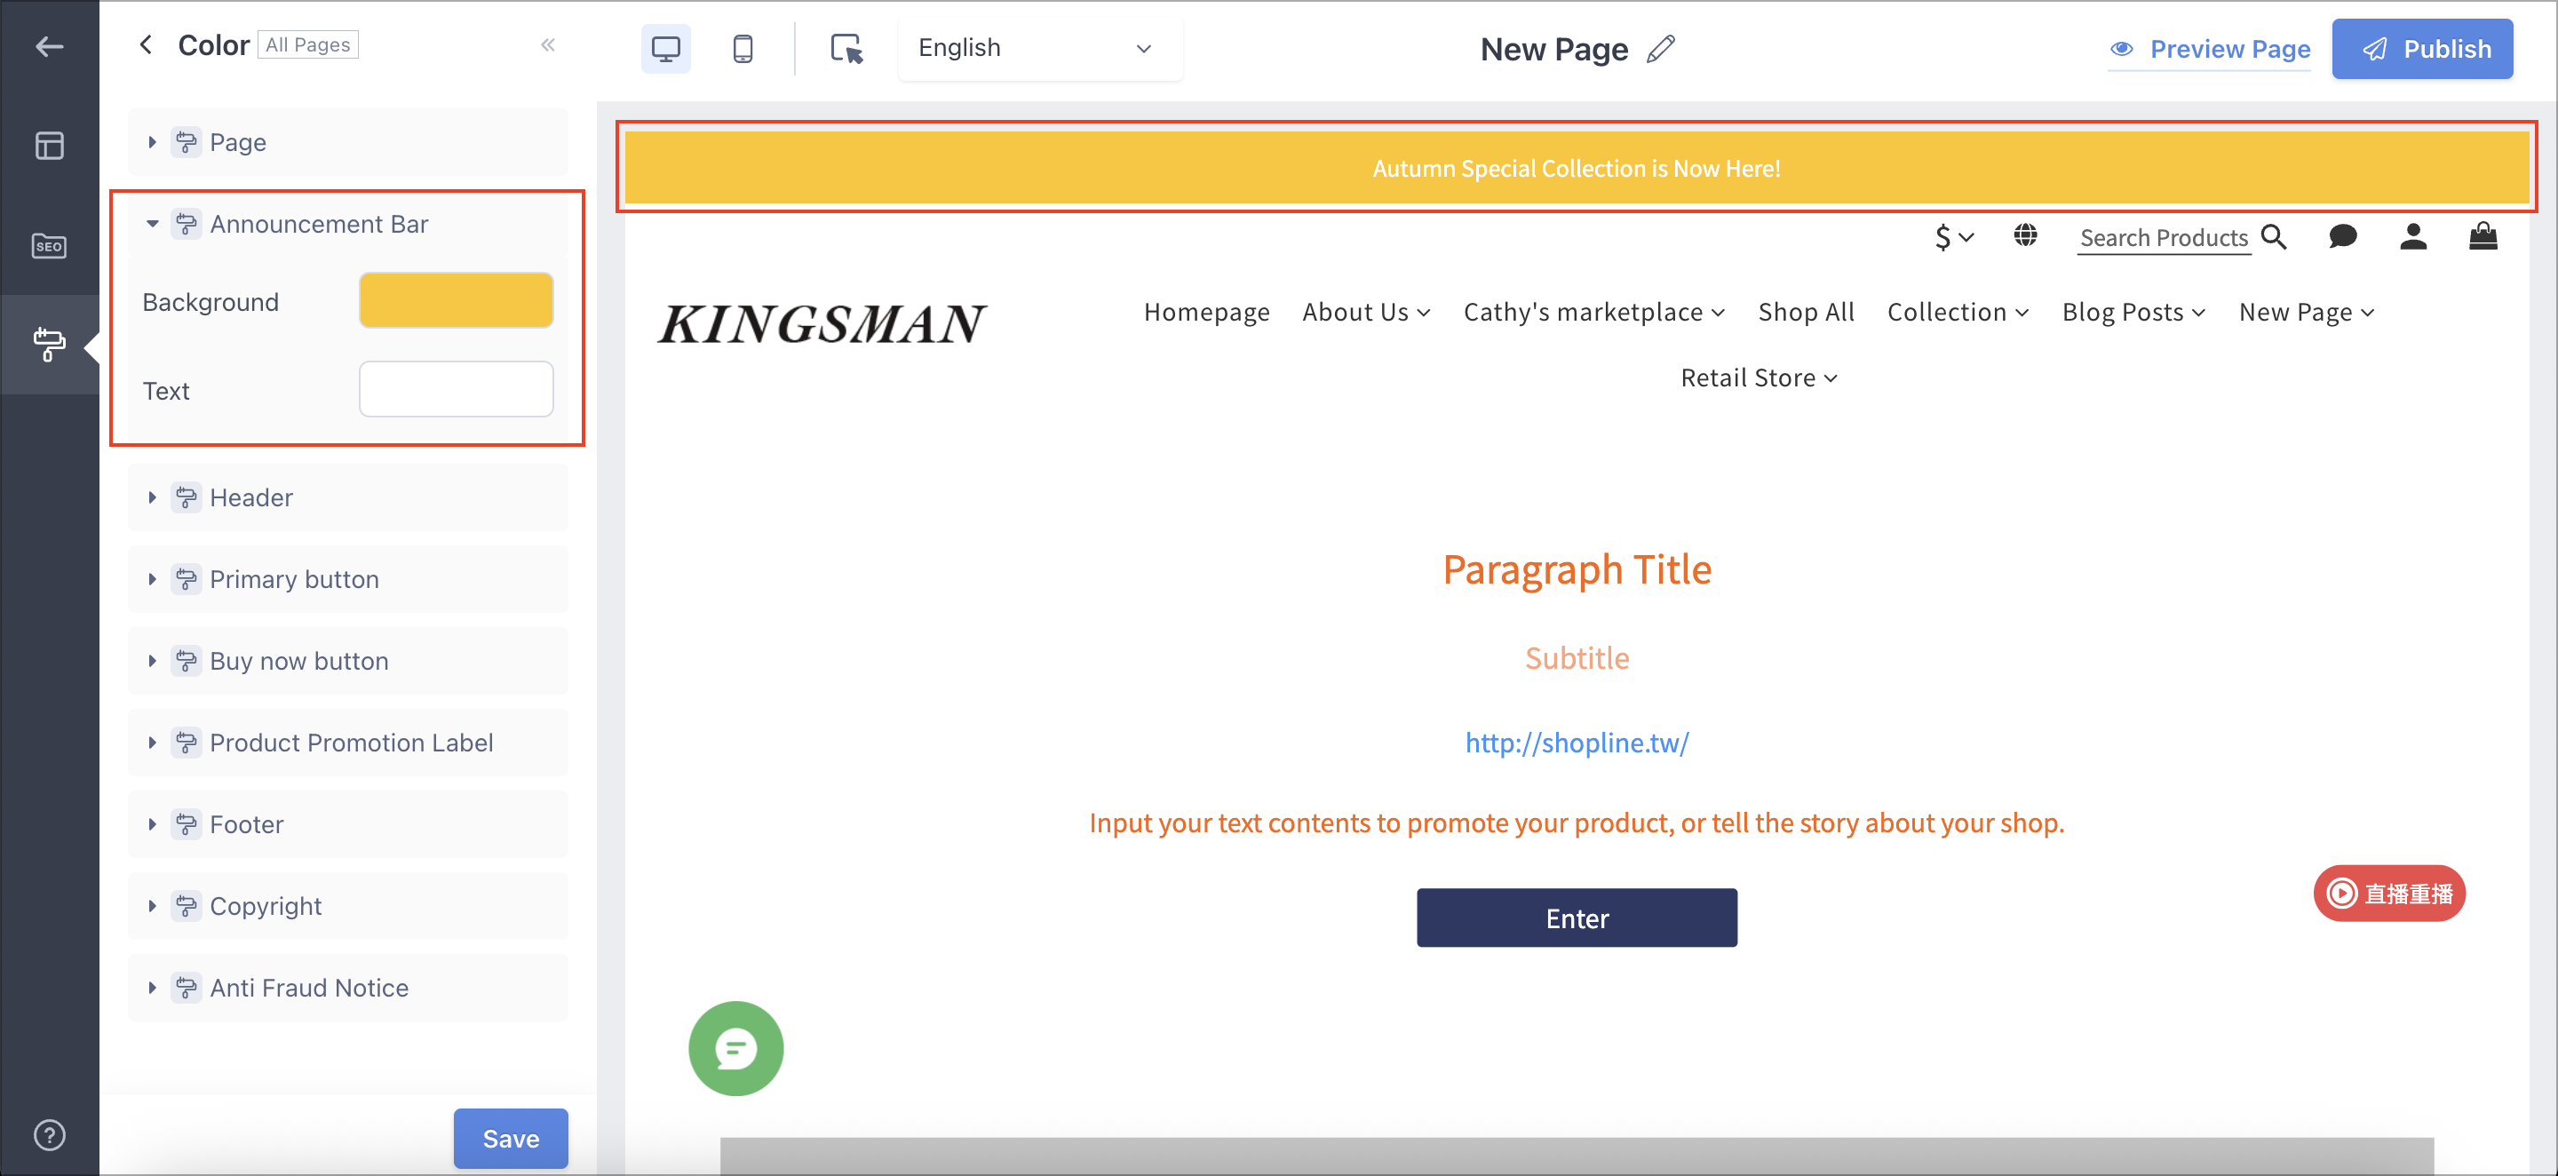The height and width of the screenshot is (1176, 2558).
Task: Collapse the Announcement Bar section
Action: point(347,225)
